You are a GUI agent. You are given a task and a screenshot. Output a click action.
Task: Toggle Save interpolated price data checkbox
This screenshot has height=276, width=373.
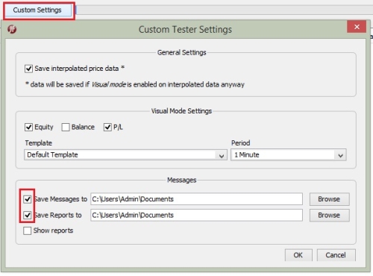(28, 69)
